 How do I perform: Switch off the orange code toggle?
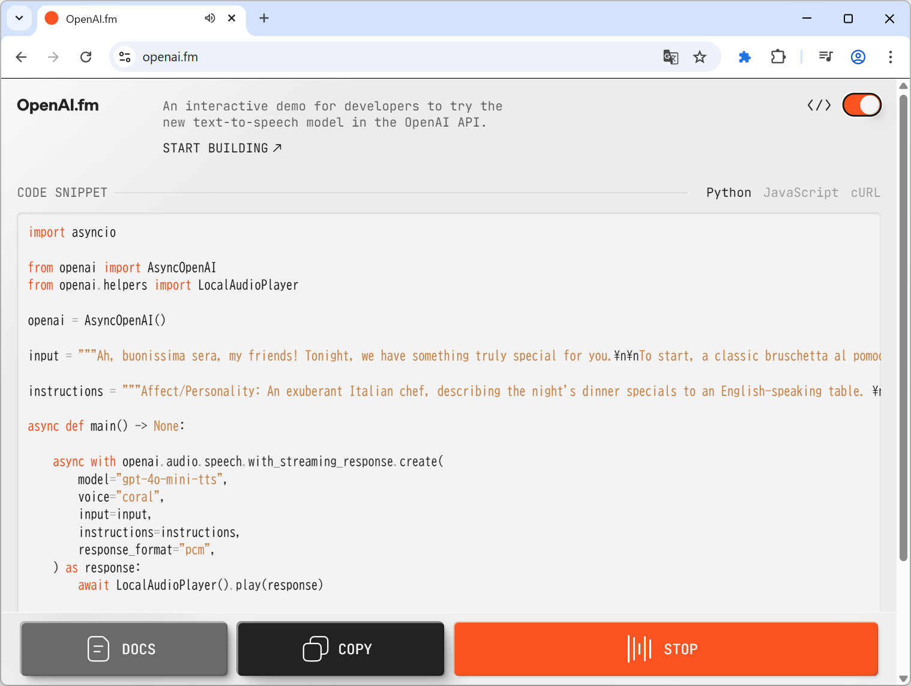click(862, 105)
